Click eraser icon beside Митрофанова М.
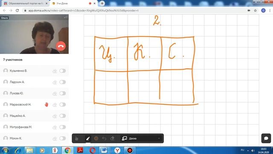This screenshot has height=154, width=273. coord(55,127)
